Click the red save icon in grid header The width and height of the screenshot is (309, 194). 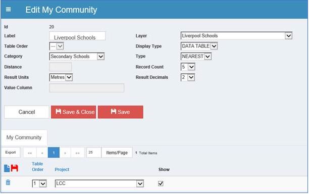(x=14, y=168)
